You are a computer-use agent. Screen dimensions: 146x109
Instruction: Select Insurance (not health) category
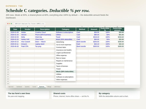coord(66,50)
